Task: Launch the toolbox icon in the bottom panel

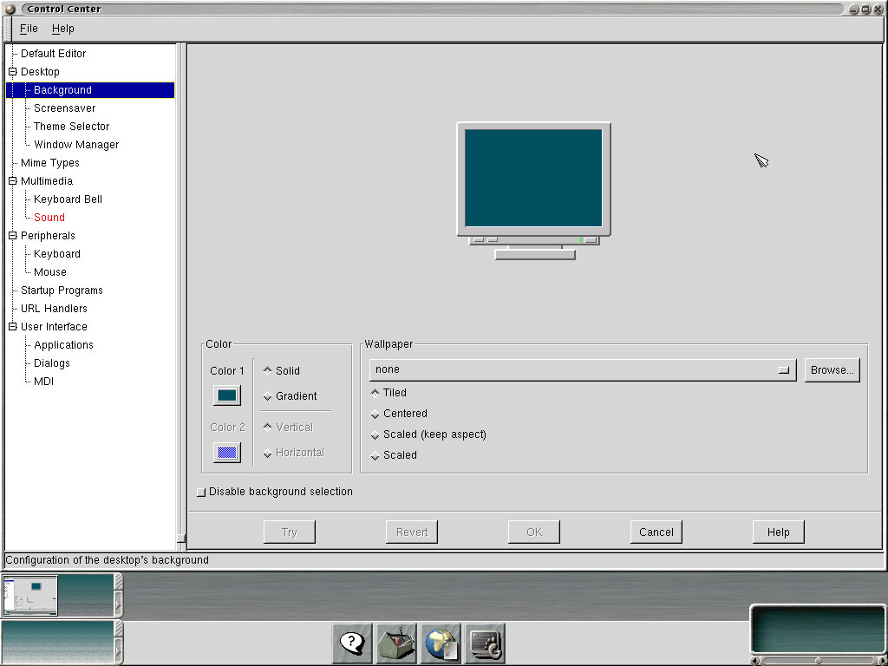Action: [396, 643]
